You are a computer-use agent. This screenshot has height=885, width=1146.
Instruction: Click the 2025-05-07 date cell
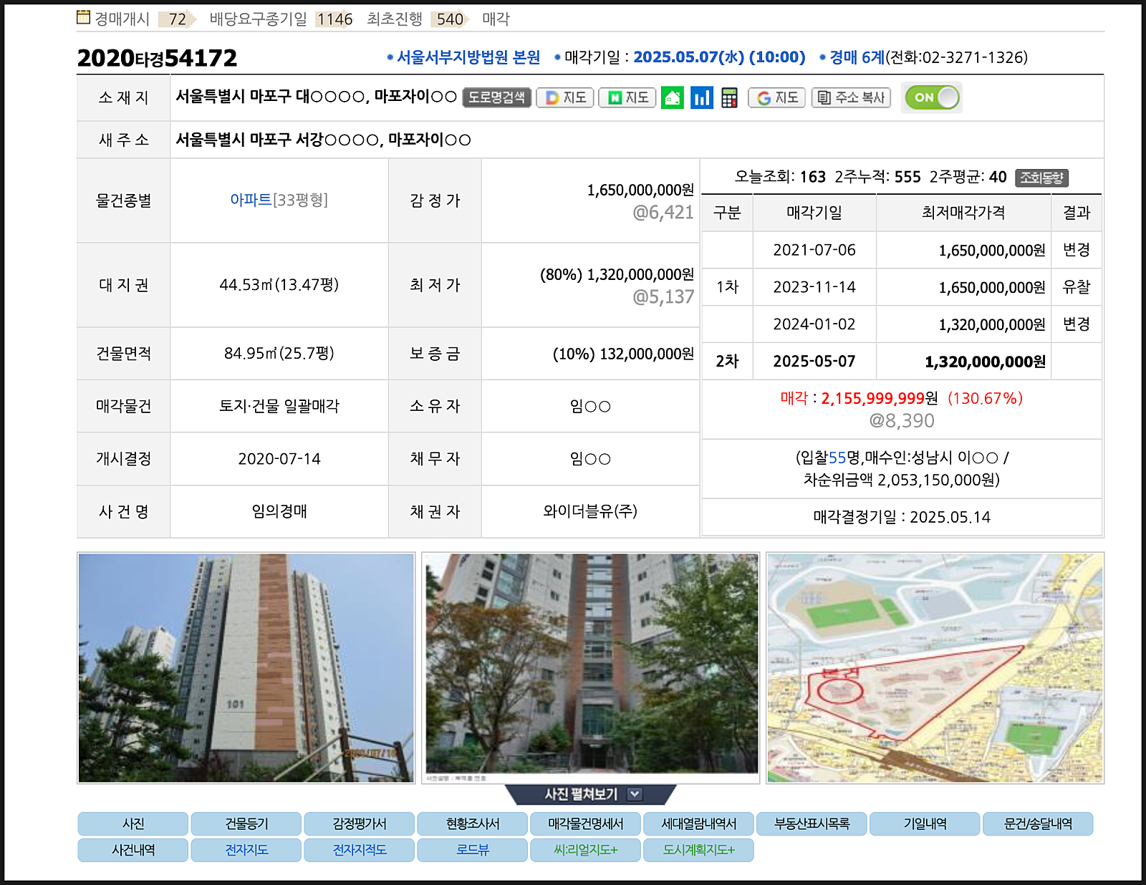pos(814,362)
